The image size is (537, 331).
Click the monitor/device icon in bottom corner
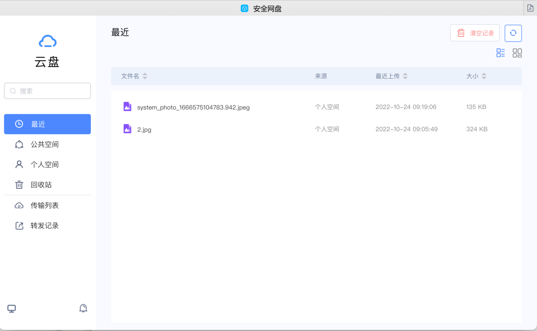tap(11, 308)
